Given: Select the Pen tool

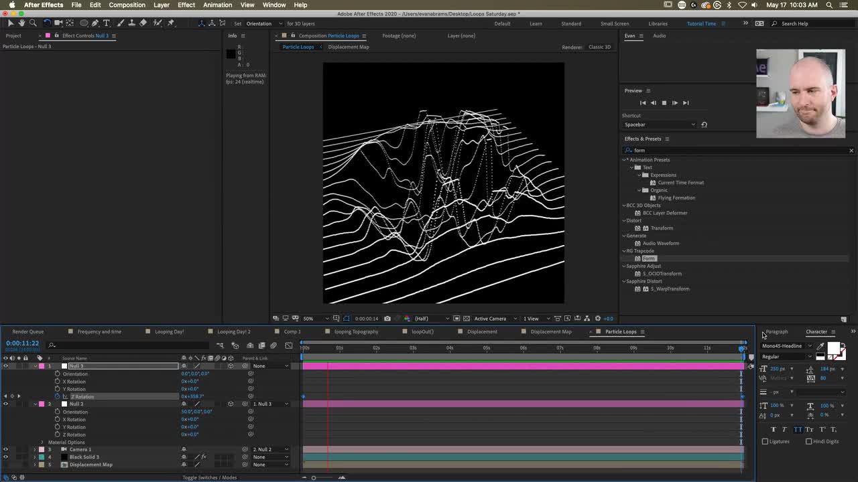Looking at the screenshot, I should pyautogui.click(x=95, y=23).
